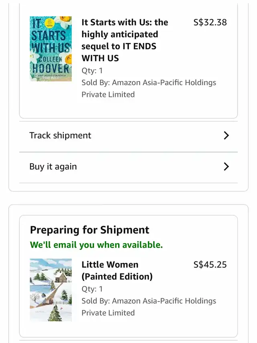Image resolution: width=257 pixels, height=343 pixels.
Task: Select the Track shipment option
Action: [128, 136]
